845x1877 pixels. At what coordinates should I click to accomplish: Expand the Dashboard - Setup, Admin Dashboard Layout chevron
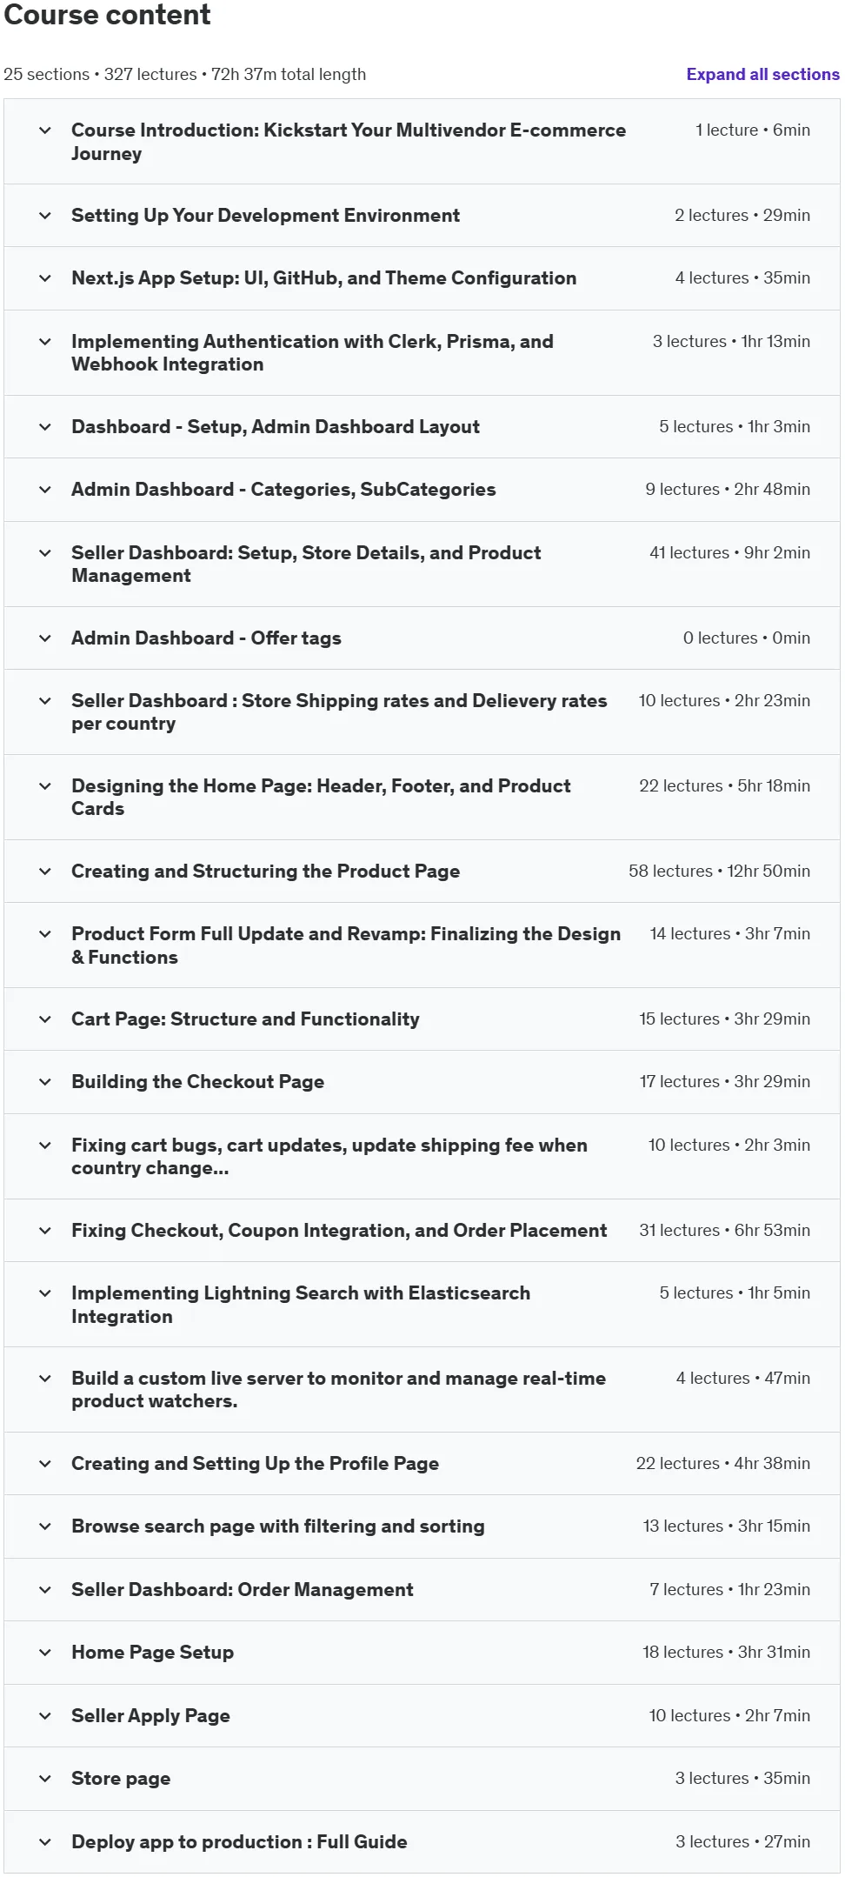(45, 427)
